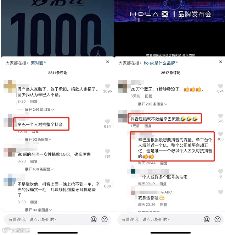Like the comment with 634 likes

107,121
